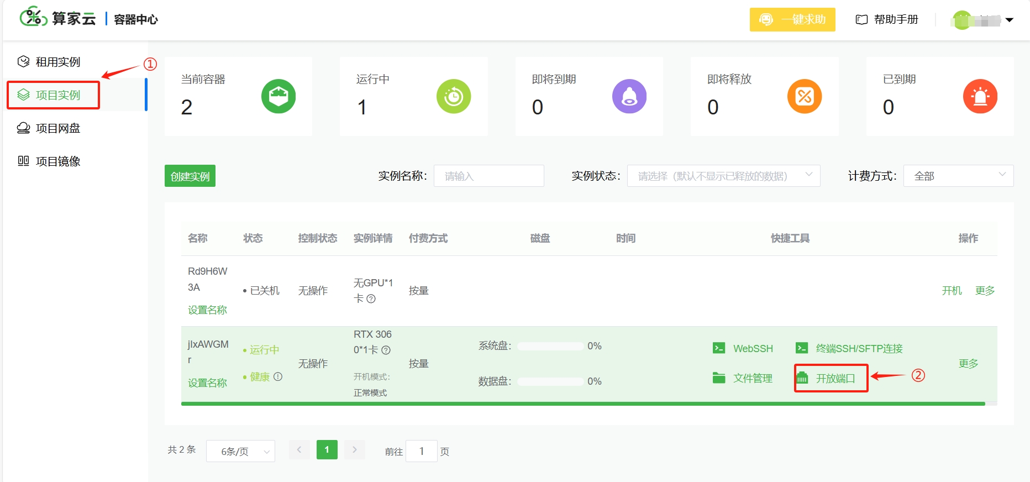Click the 已关机 status text
Image resolution: width=1030 pixels, height=482 pixels.
point(265,291)
